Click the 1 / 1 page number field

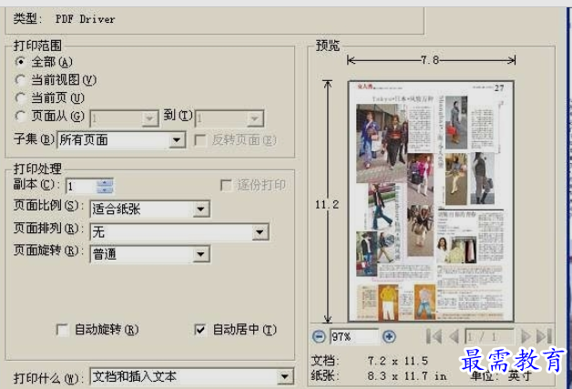click(489, 336)
